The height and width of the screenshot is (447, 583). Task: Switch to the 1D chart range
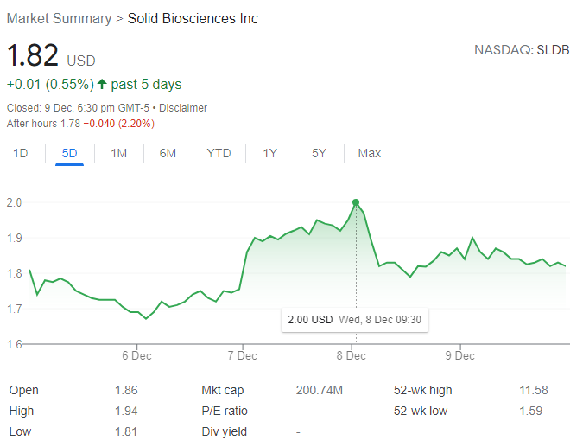(x=21, y=153)
